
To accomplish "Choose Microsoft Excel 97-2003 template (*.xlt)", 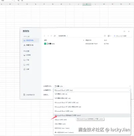I will 92,107.
